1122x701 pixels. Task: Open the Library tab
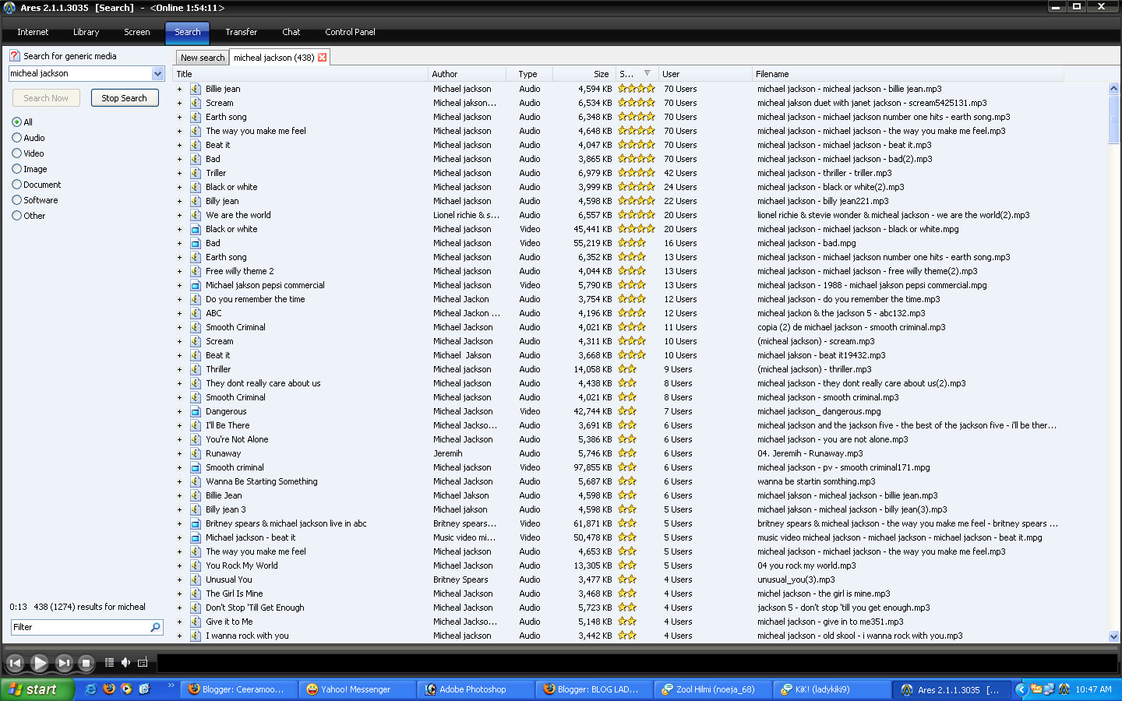pyautogui.click(x=86, y=33)
